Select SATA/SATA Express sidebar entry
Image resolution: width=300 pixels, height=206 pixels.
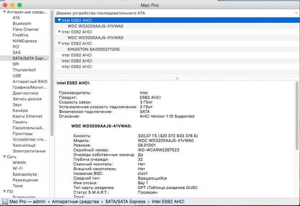(x=25, y=58)
